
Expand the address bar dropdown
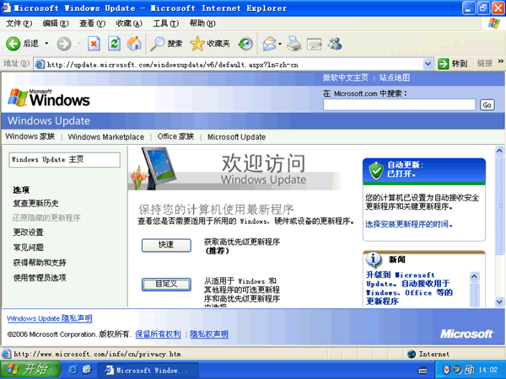click(x=428, y=64)
